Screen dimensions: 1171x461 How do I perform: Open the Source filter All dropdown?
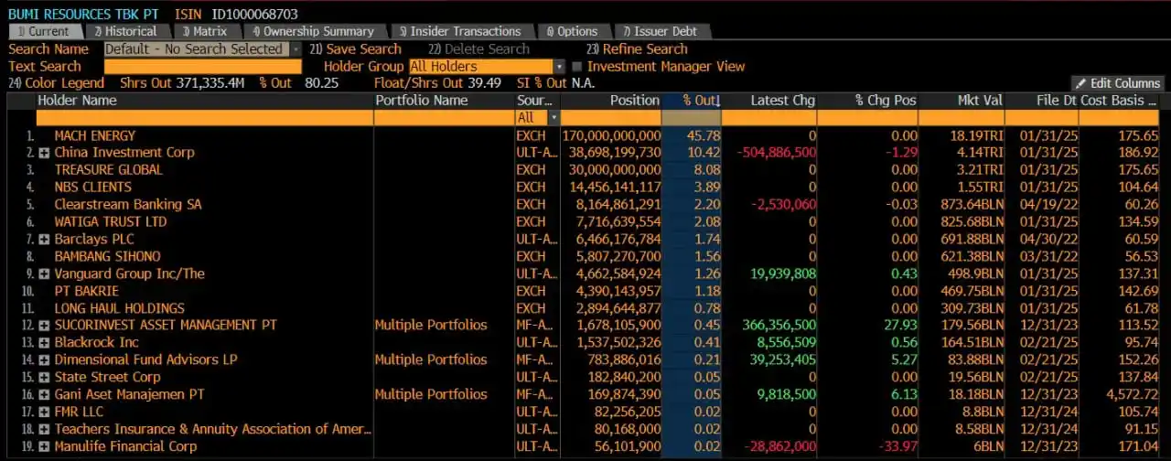pyautogui.click(x=553, y=118)
